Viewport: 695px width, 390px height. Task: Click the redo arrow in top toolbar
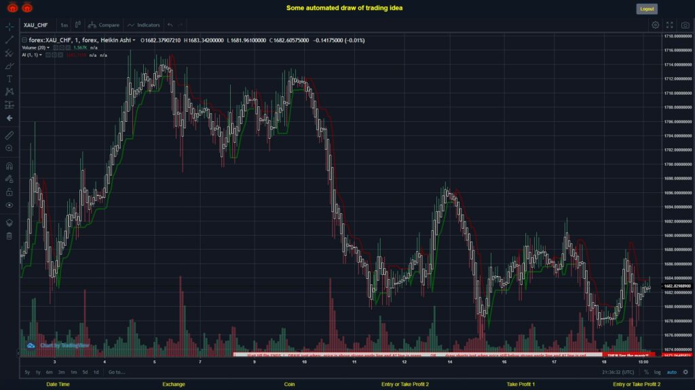(x=181, y=25)
